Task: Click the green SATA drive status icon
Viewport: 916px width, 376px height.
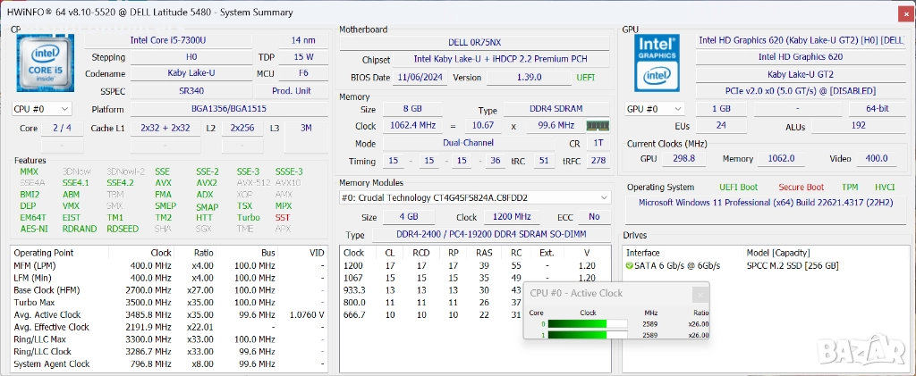Action: click(x=631, y=265)
